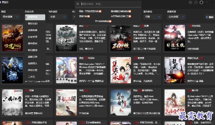Open the 单机三国 book cover

tap(66, 102)
